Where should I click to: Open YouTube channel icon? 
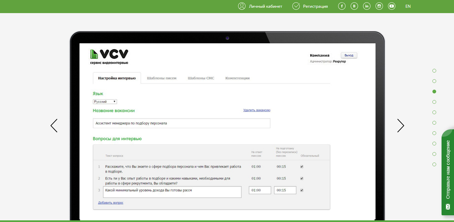click(391, 6)
